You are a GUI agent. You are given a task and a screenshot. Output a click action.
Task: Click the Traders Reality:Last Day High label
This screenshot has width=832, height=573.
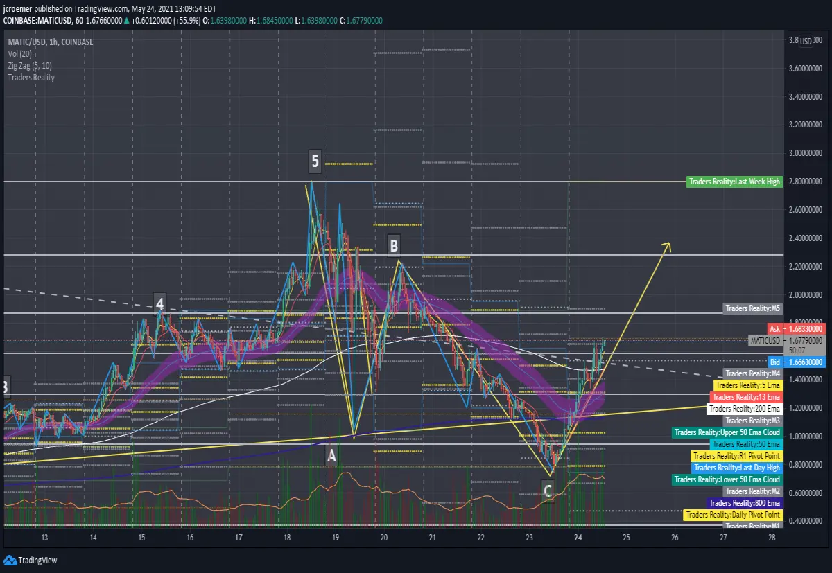(x=738, y=468)
